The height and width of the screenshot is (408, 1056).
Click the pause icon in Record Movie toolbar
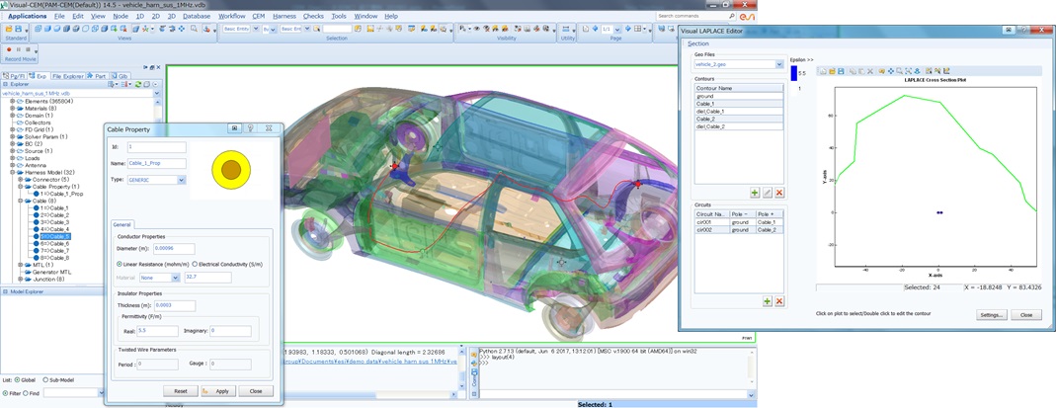pos(18,49)
